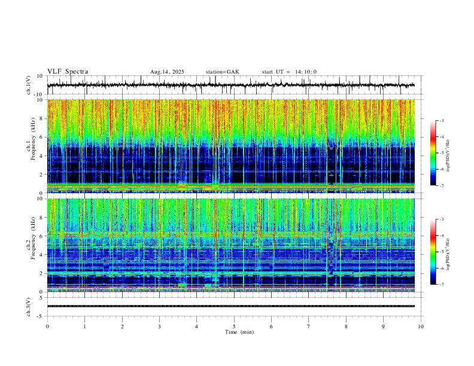Click the "6" minute tick label
The width and height of the screenshot is (474, 366).
tap(272, 327)
